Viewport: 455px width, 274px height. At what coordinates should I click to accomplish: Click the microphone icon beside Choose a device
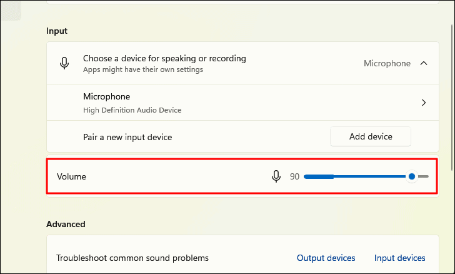click(x=64, y=63)
